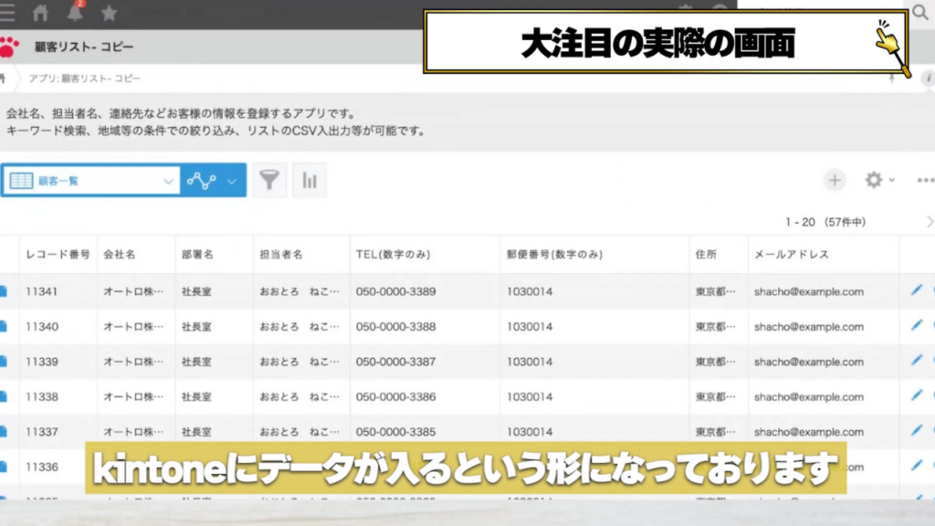This screenshot has height=526, width=935.
Task: Edit record 11339 with pencil icon
Action: [917, 361]
